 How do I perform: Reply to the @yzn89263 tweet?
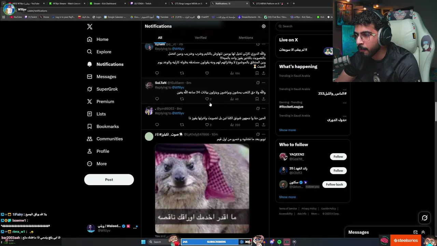[x=157, y=125]
